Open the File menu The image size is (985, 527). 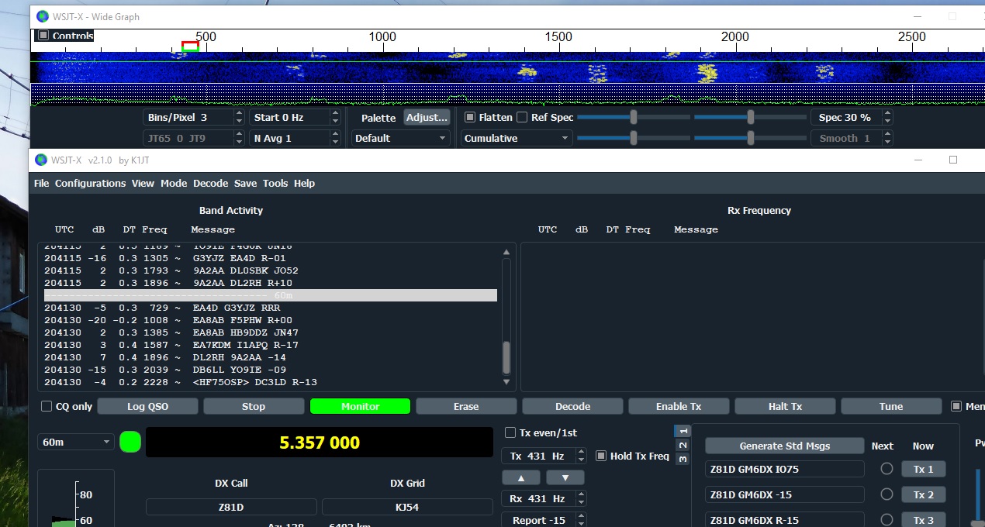coord(41,183)
